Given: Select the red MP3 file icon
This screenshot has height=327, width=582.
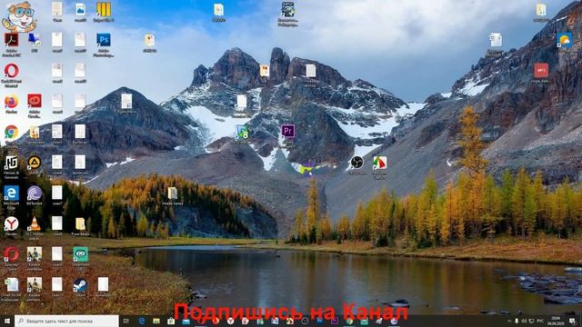Looking at the screenshot, I should (x=541, y=71).
